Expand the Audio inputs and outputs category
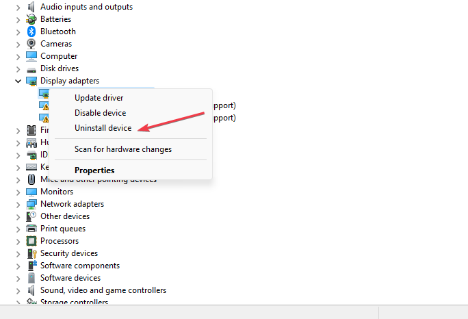 click(18, 7)
